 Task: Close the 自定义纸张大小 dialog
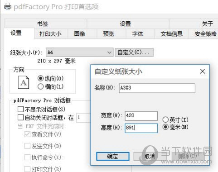pos(203,72)
